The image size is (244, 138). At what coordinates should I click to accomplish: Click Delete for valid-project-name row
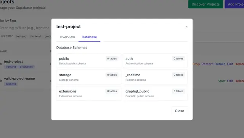239,81
